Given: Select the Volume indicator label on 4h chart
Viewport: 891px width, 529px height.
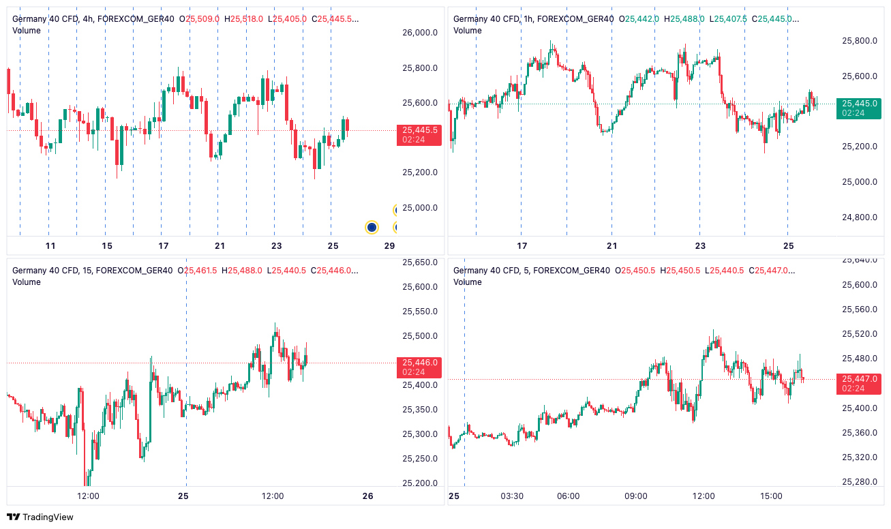Looking at the screenshot, I should point(27,31).
